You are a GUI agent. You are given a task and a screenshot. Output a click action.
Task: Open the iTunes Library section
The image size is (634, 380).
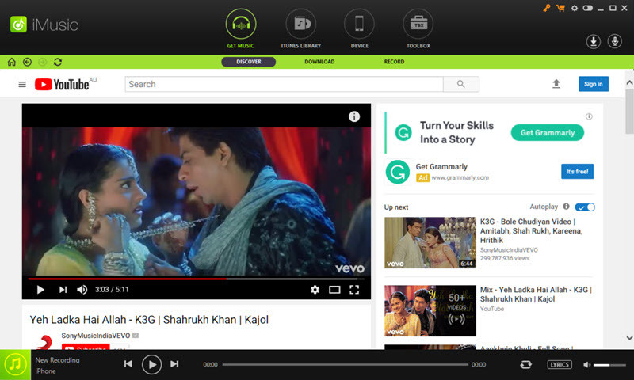[301, 28]
